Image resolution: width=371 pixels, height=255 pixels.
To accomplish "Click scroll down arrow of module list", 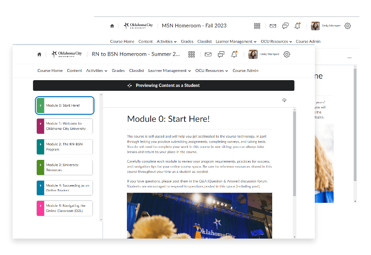I will pyautogui.click(x=101, y=220).
